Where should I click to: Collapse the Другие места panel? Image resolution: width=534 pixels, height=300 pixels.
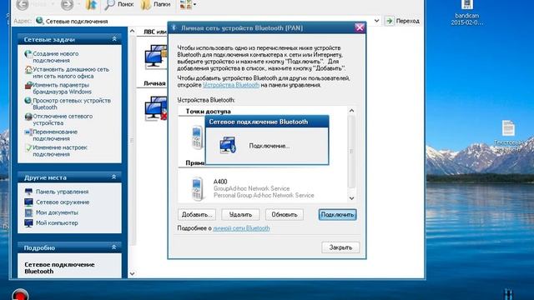pos(114,177)
